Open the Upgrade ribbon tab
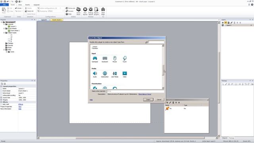This screenshot has width=254, height=143. (x=37, y=5)
